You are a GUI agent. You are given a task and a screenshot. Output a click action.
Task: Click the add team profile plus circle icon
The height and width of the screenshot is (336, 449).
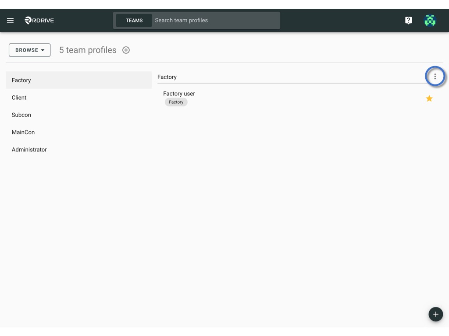point(126,50)
